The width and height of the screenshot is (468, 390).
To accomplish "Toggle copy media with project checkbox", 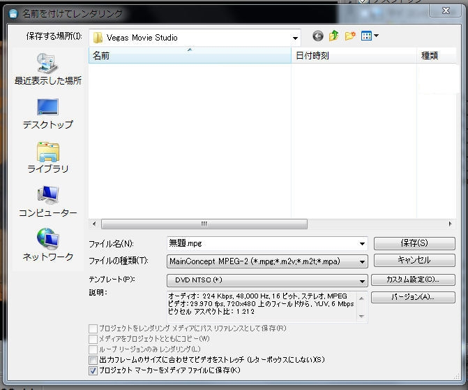I will point(93,339).
